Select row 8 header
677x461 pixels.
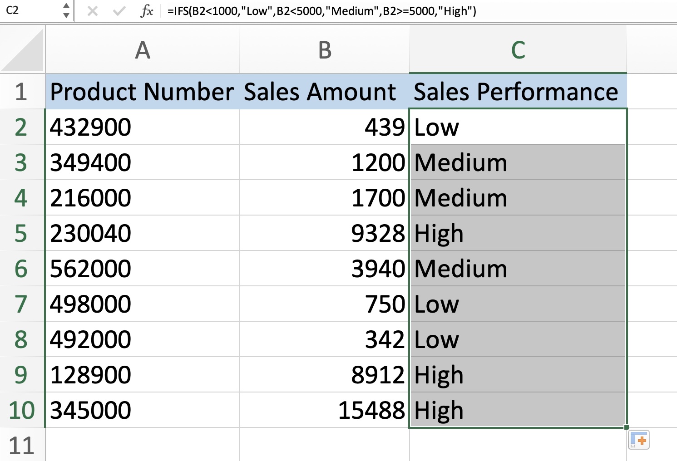point(22,339)
